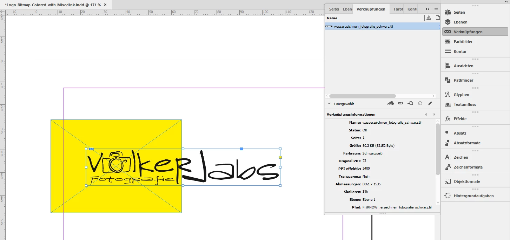Click the yellow corner-options square on frame
The width and height of the screenshot is (510, 240).
(x=280, y=157)
